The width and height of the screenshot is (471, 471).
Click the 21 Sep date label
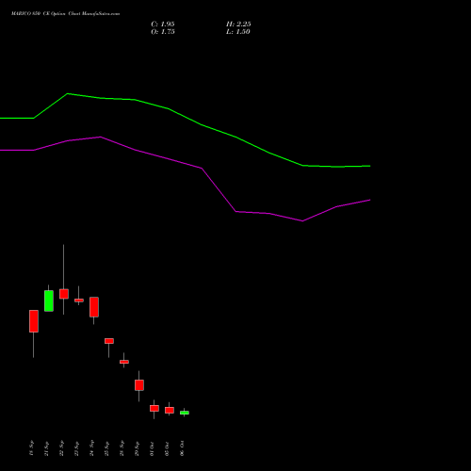pos(46,448)
